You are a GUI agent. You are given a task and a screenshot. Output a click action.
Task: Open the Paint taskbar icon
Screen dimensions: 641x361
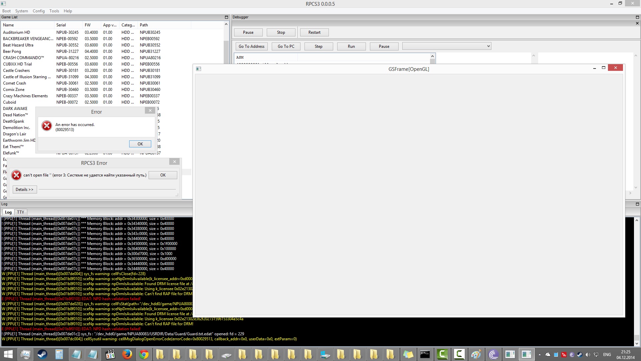click(x=476, y=354)
